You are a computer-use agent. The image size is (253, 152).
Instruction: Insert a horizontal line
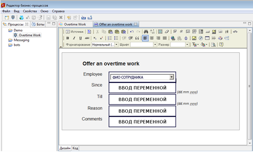pyautogui.click(x=214, y=38)
